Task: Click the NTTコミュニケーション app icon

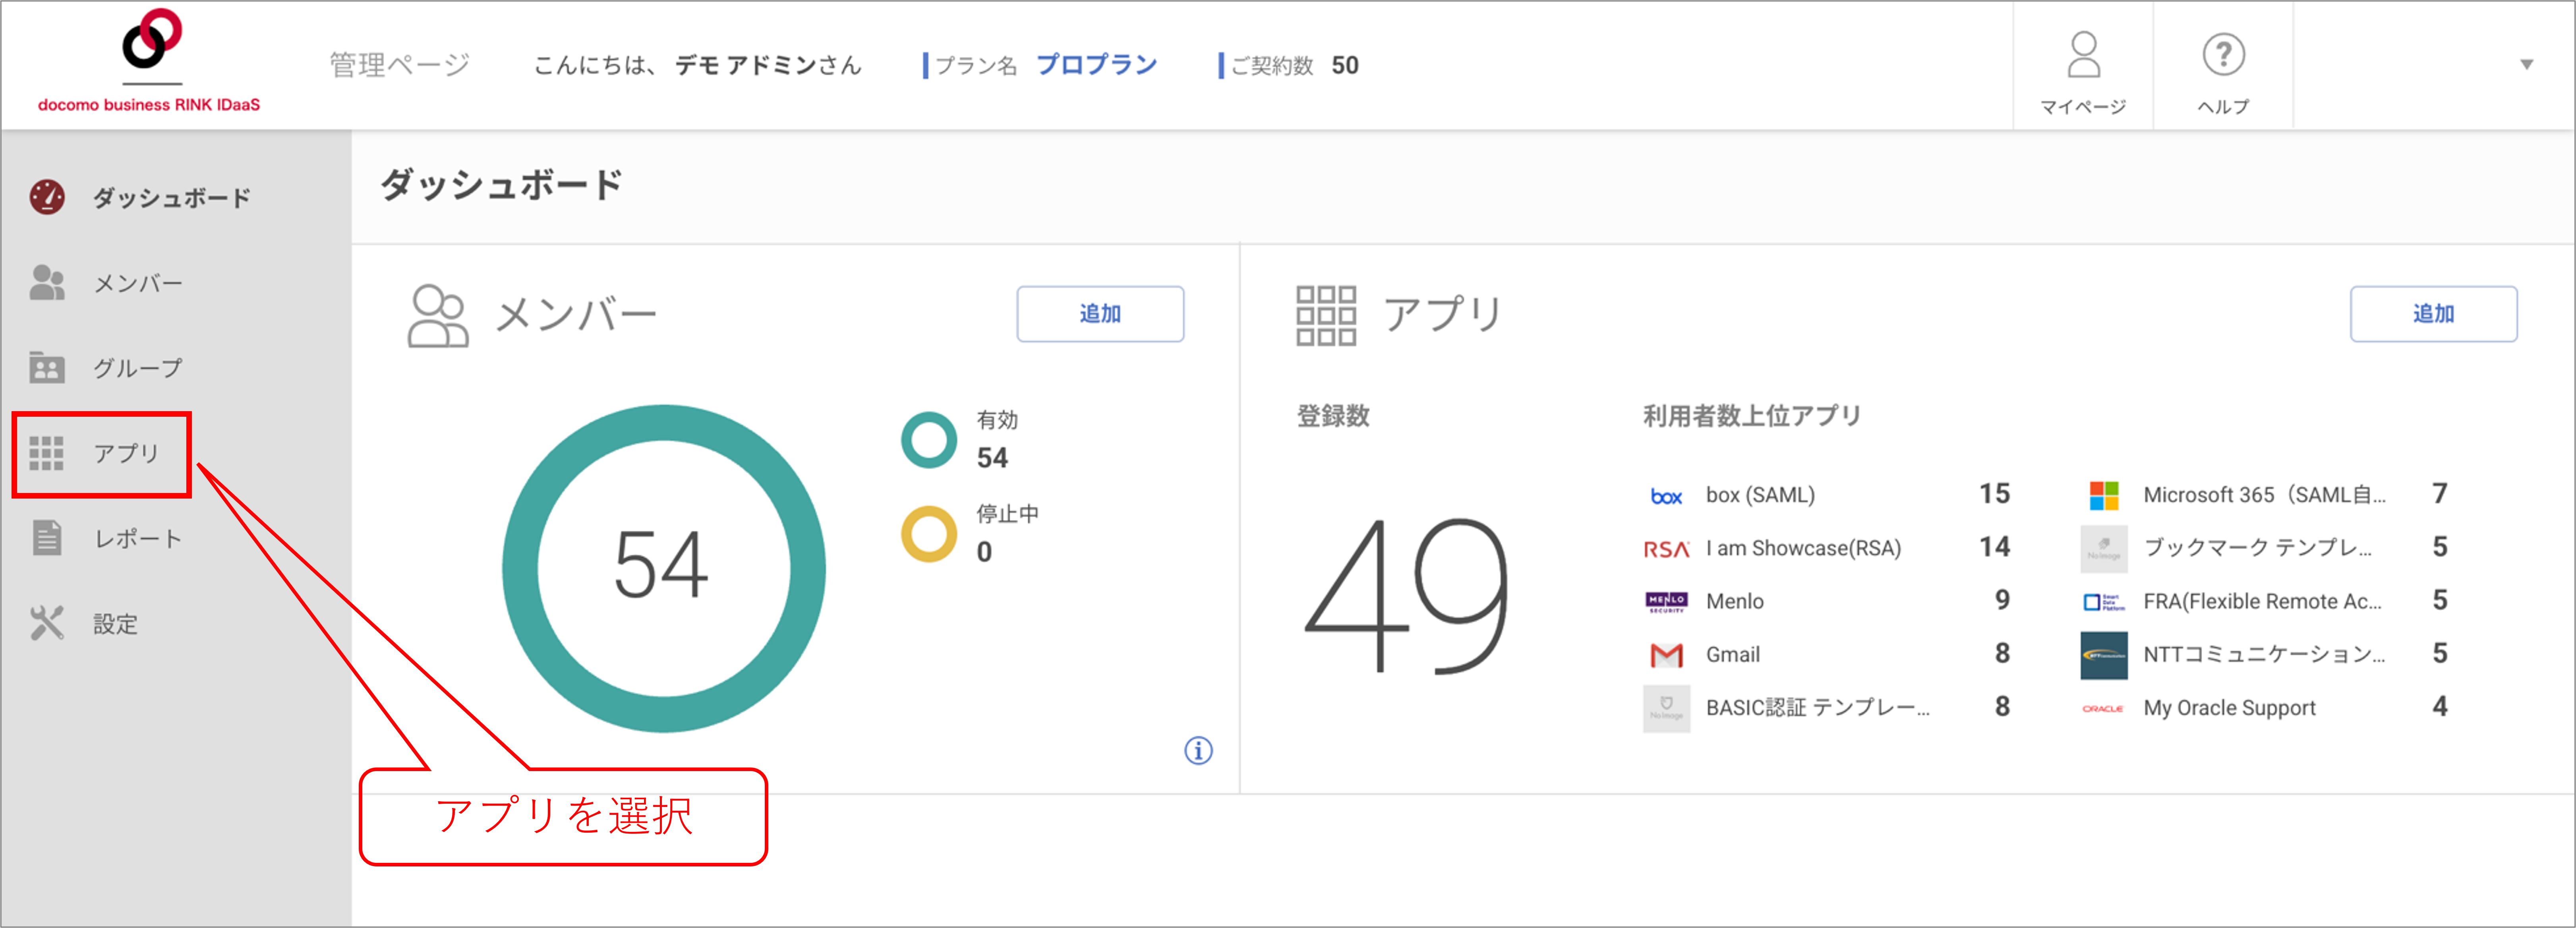Action: [2104, 655]
